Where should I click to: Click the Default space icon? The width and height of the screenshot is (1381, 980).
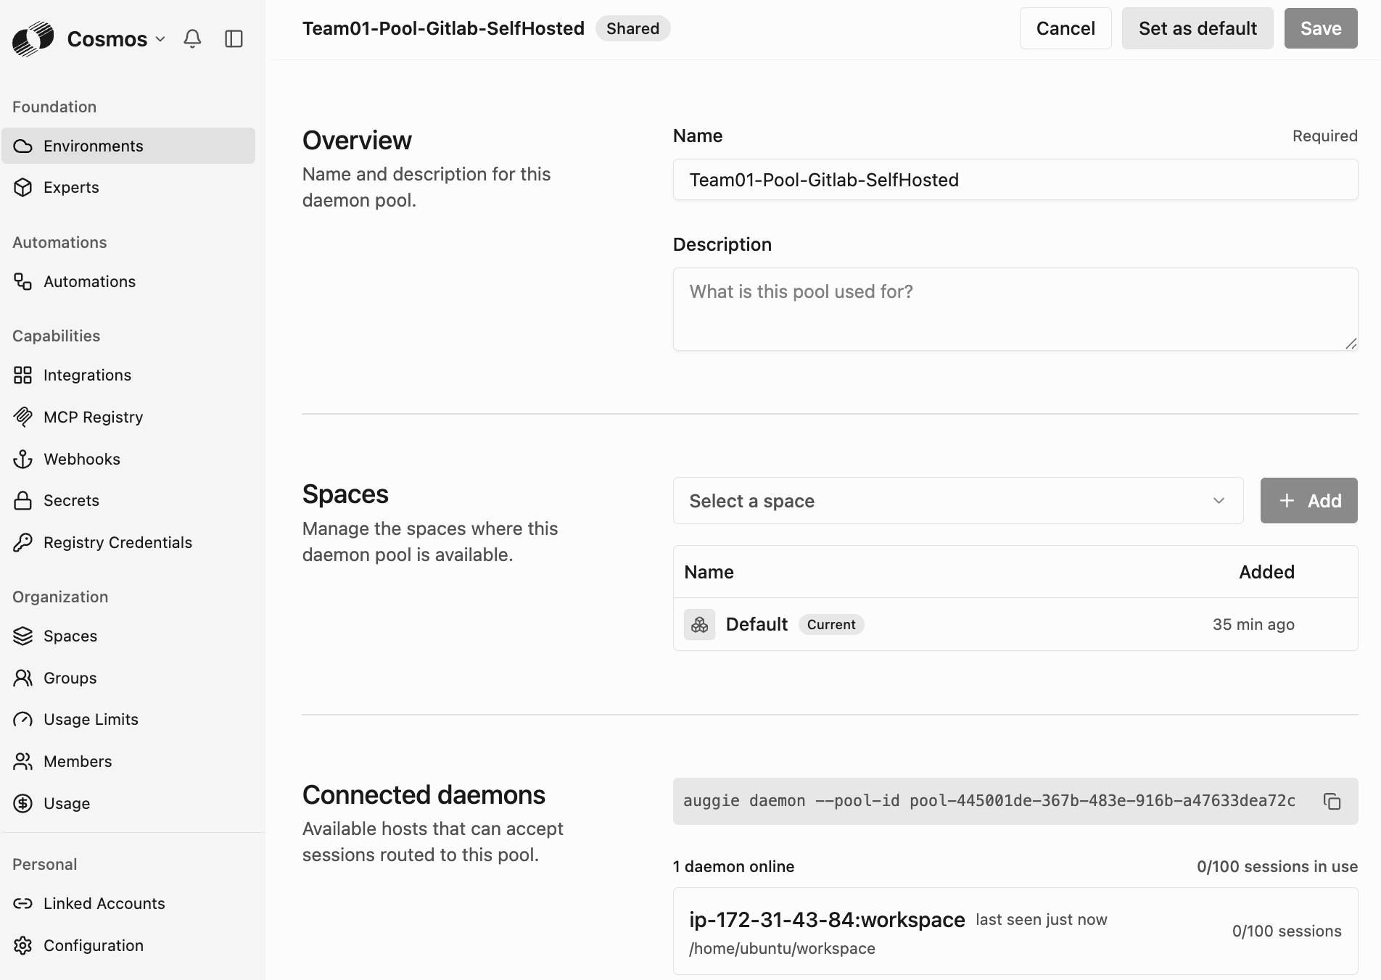tap(699, 624)
